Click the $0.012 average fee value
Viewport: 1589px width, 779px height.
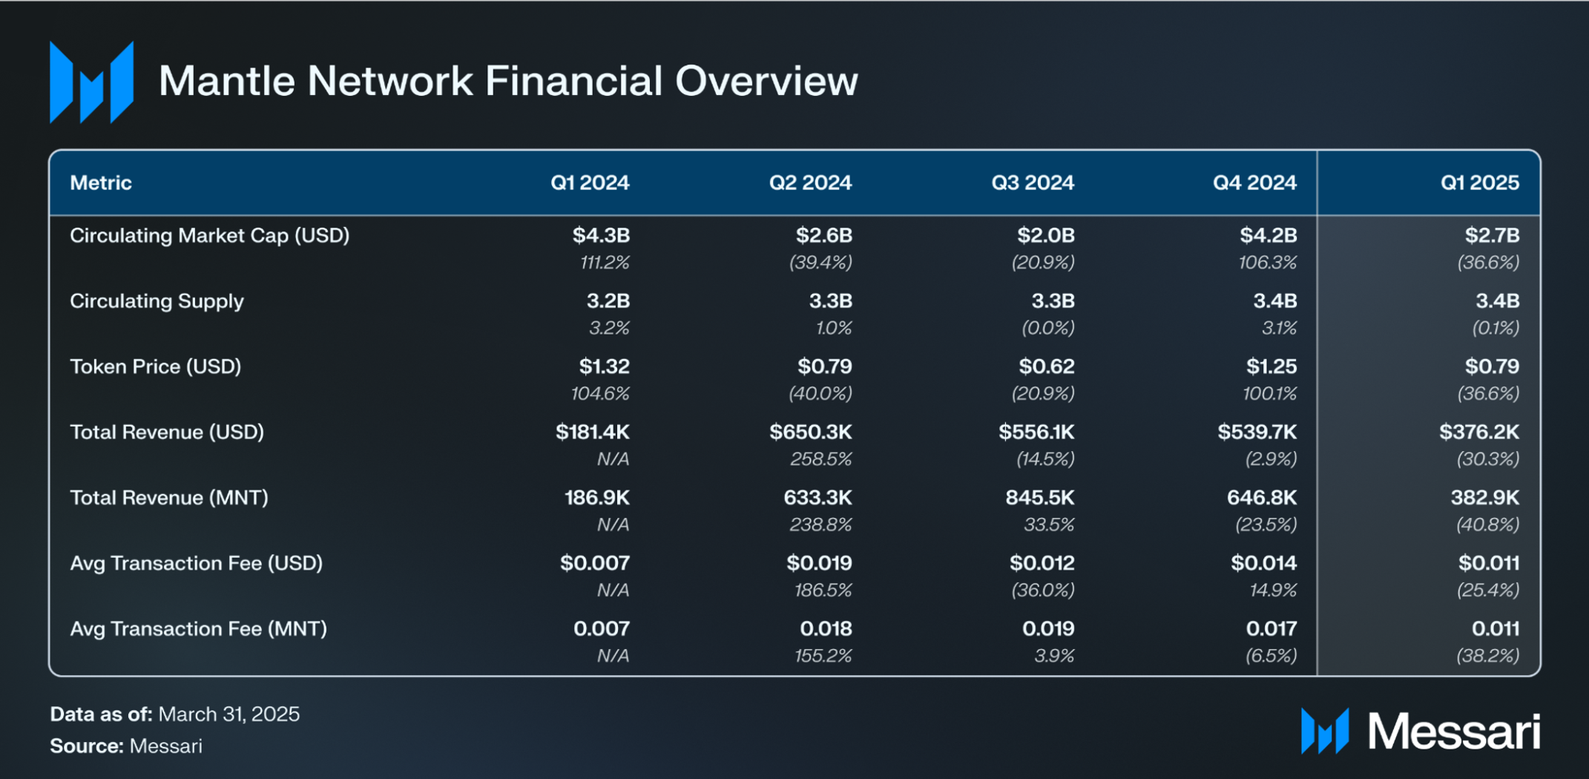tap(1042, 563)
